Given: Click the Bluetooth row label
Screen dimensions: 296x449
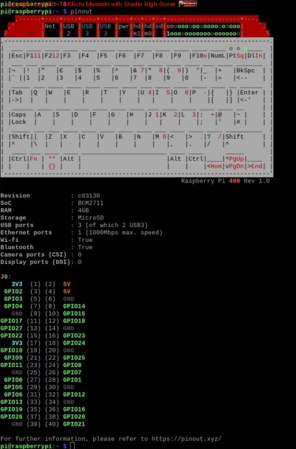Looking at the screenshot, I should pyautogui.click(x=17, y=247).
